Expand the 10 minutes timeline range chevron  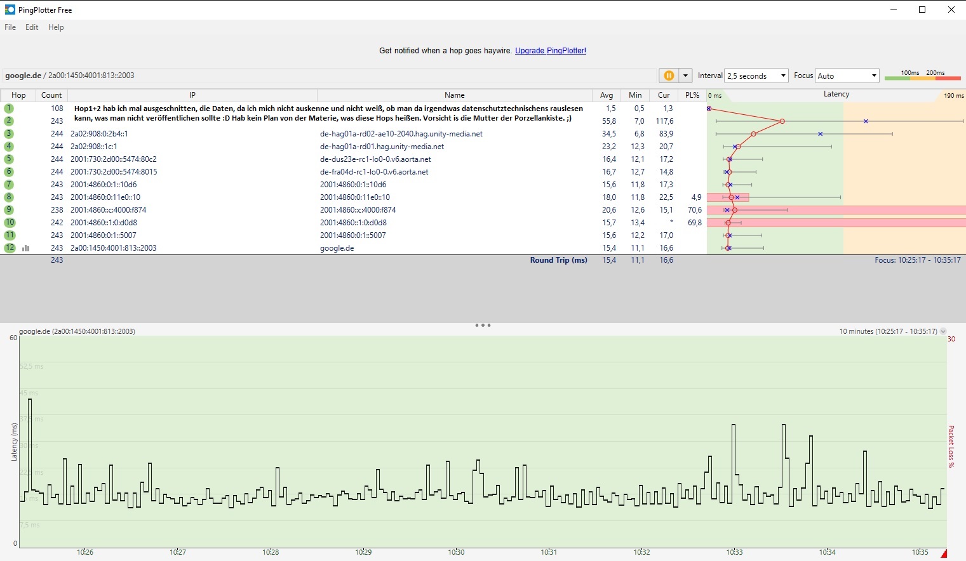[943, 331]
